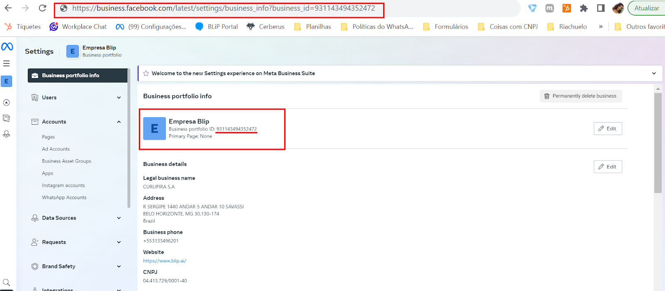
Task: Open the Cerberus bookmark
Action: 266,27
